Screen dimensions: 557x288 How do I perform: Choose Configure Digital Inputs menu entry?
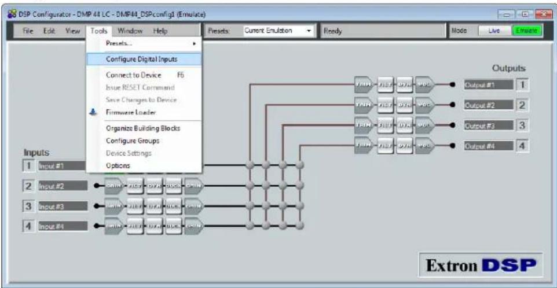(x=144, y=59)
